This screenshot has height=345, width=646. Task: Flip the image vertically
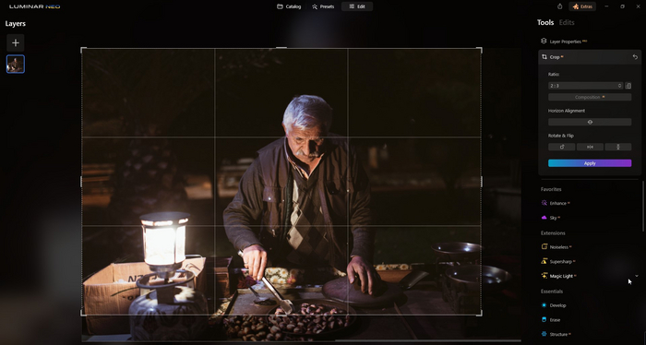(618, 147)
